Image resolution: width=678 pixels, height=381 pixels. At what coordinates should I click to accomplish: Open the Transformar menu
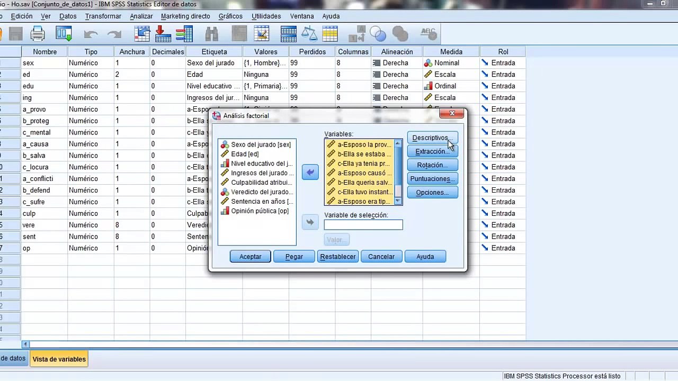pyautogui.click(x=103, y=16)
